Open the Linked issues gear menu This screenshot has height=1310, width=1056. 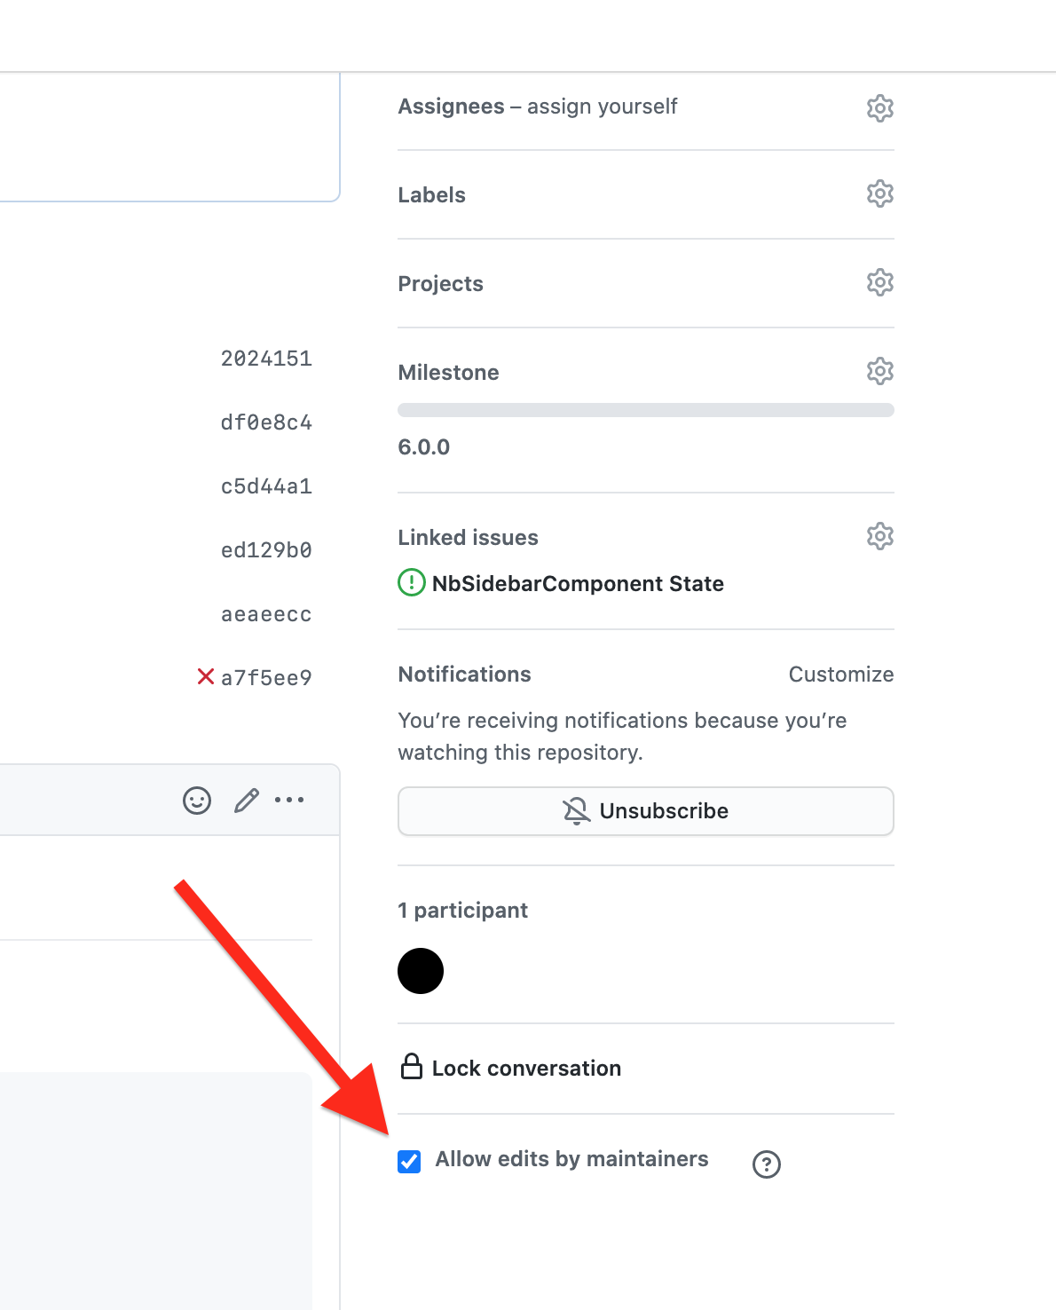tap(879, 536)
